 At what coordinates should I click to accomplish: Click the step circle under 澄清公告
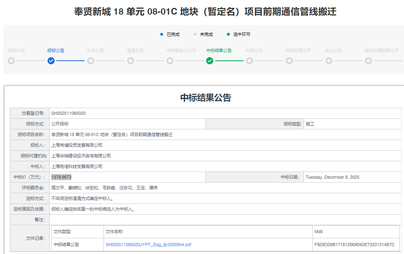point(130,61)
